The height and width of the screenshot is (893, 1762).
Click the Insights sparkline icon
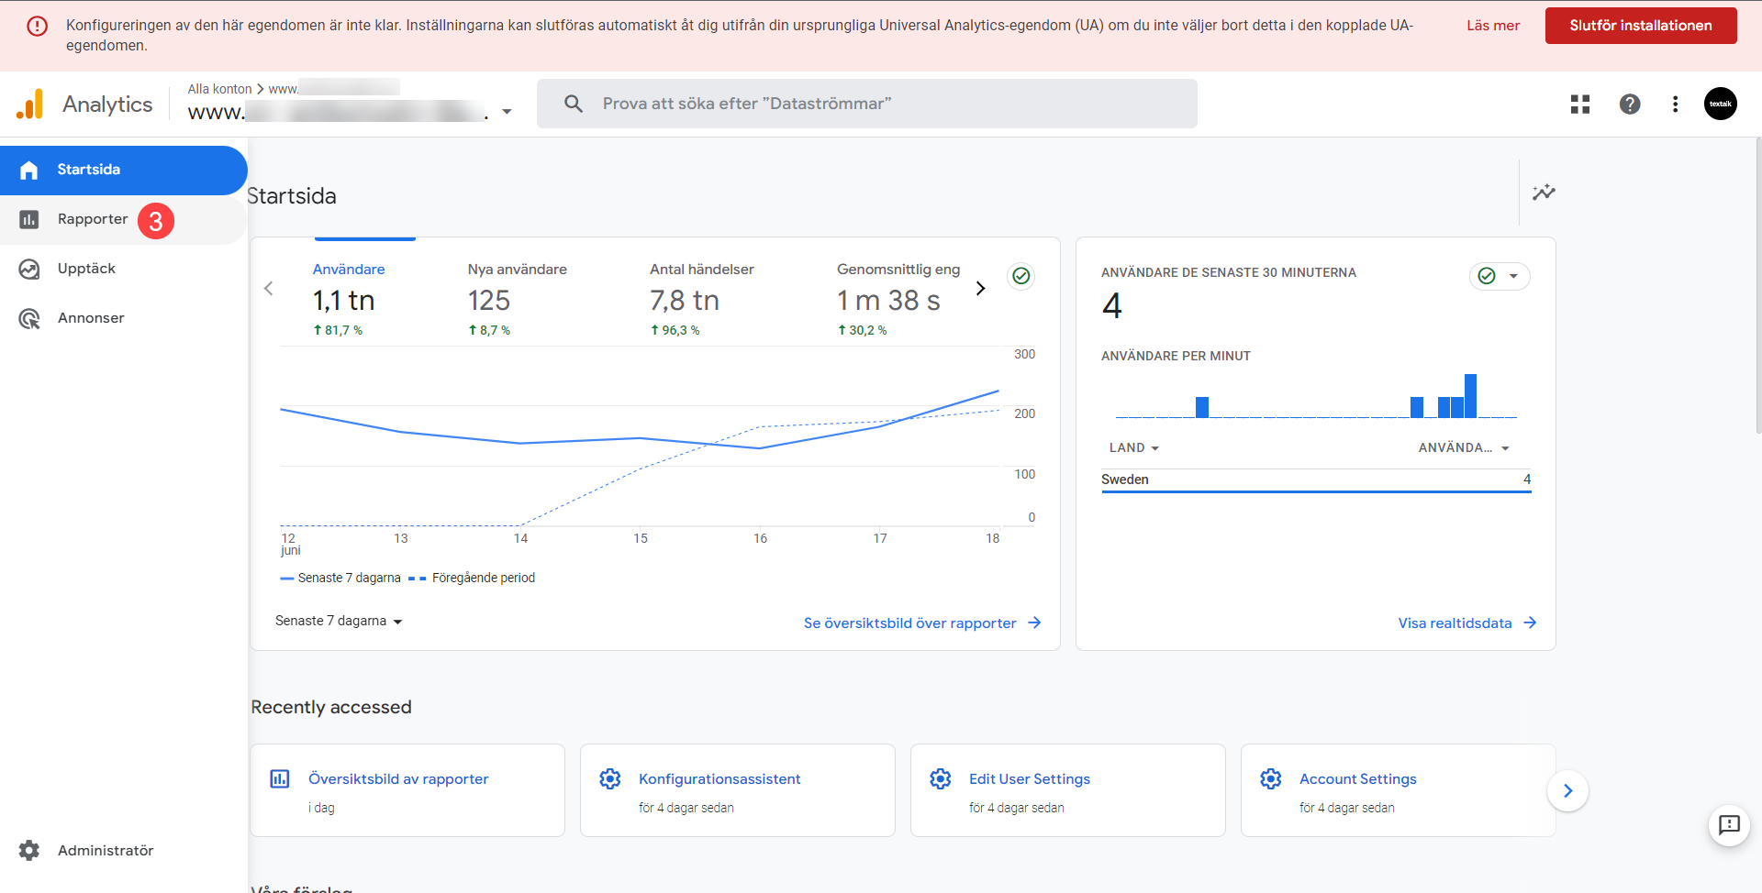tap(1544, 193)
